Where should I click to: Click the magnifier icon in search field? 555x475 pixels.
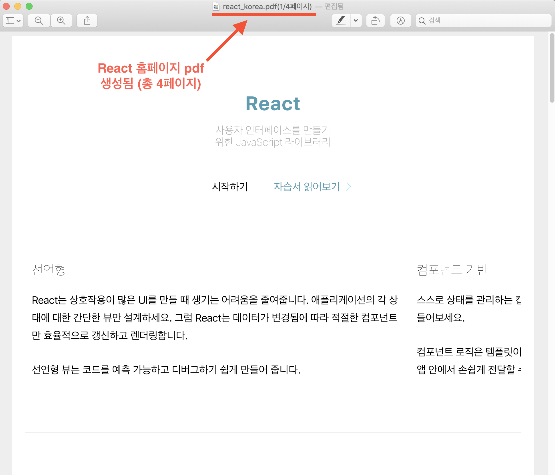click(422, 21)
